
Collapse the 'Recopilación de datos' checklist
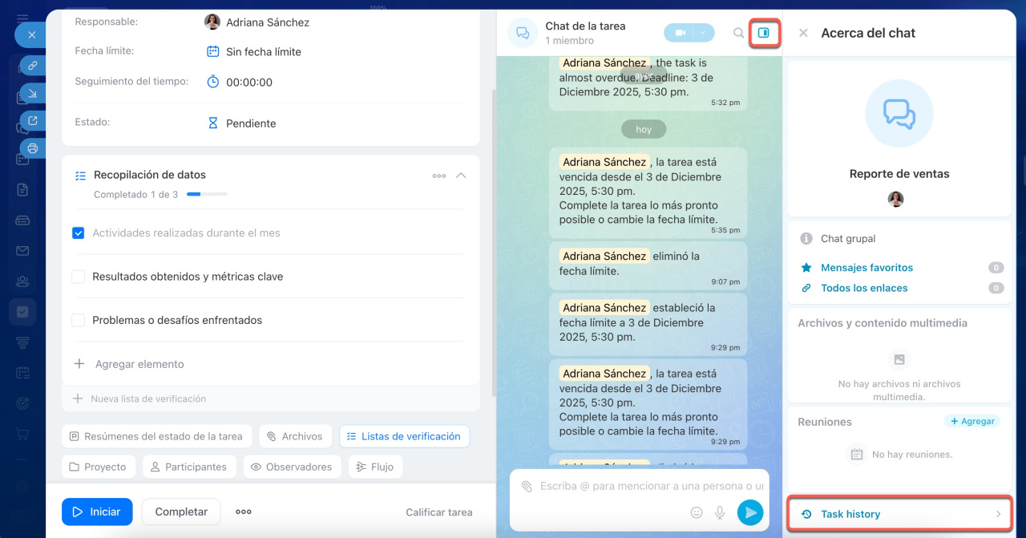tap(461, 176)
